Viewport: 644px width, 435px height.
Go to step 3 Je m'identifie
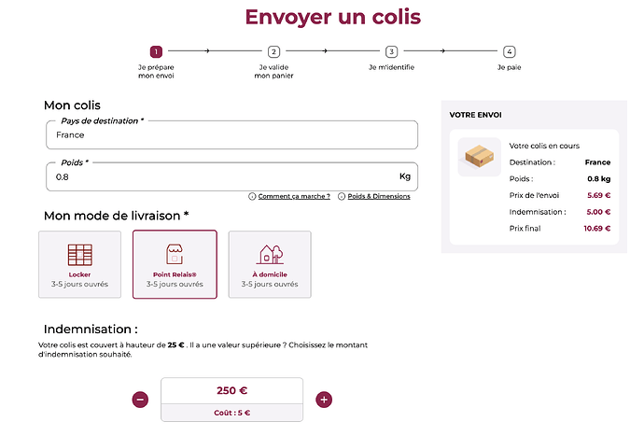[391, 52]
